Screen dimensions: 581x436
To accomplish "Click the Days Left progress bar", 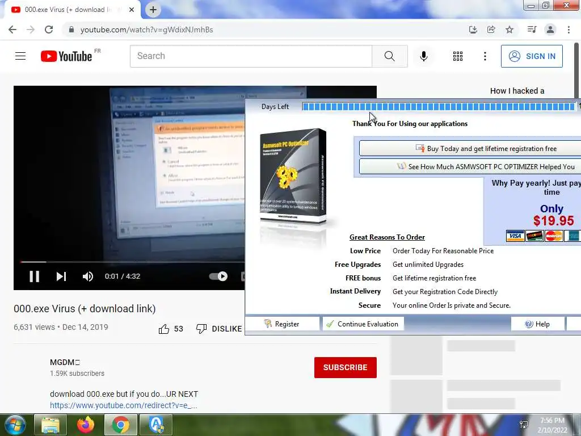I will coord(439,107).
